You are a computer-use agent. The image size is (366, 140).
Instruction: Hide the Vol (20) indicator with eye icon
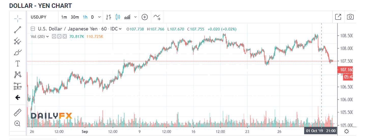pyautogui.click(x=54, y=37)
